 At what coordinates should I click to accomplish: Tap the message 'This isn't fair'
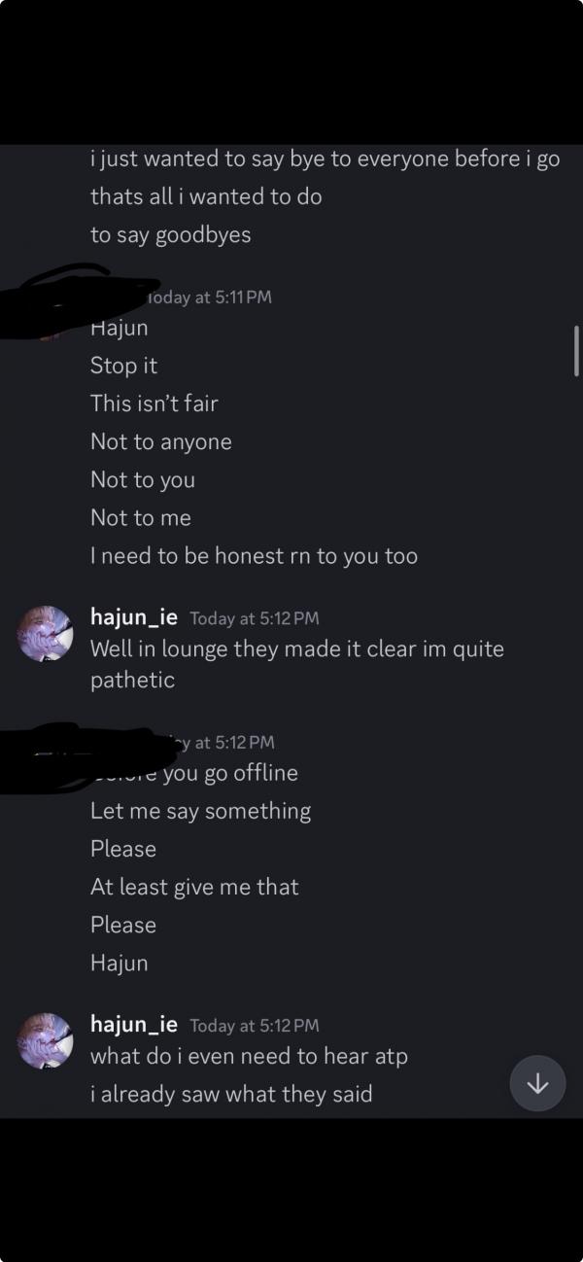(154, 403)
